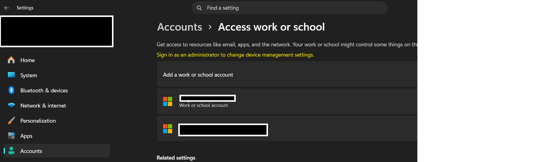Focus the Find a setting search box
This screenshot has width=557, height=162.
point(289,8)
